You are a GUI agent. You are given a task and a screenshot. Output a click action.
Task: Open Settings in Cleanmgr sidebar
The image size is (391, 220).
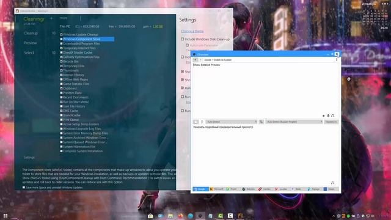[x=29, y=158]
